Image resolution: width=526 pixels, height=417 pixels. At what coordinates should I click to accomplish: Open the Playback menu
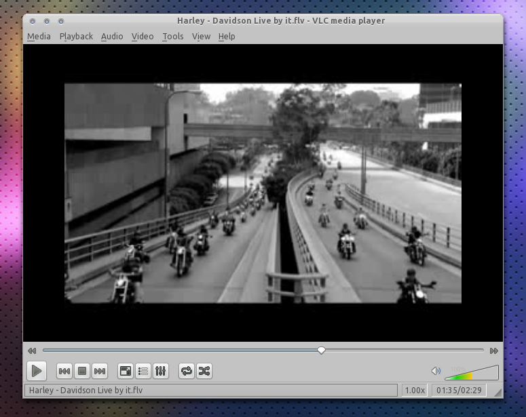pos(76,37)
